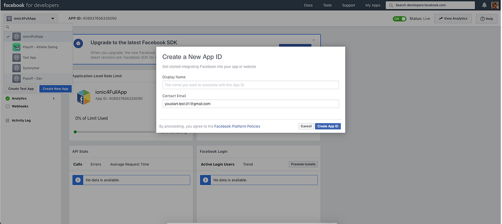Click the info icon in Facebook Login
Image resolution: width=502 pixels, height=224 pixels.
[205, 180]
